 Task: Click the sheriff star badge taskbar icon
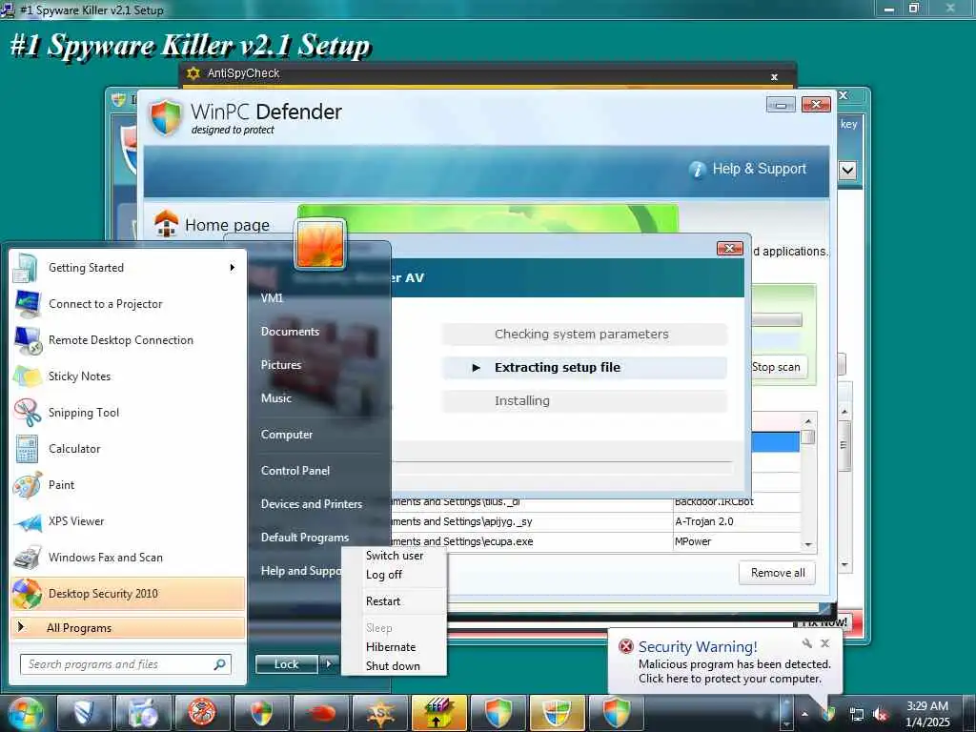380,713
